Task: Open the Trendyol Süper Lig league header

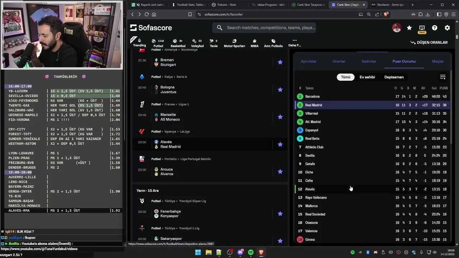Action: [178, 201]
